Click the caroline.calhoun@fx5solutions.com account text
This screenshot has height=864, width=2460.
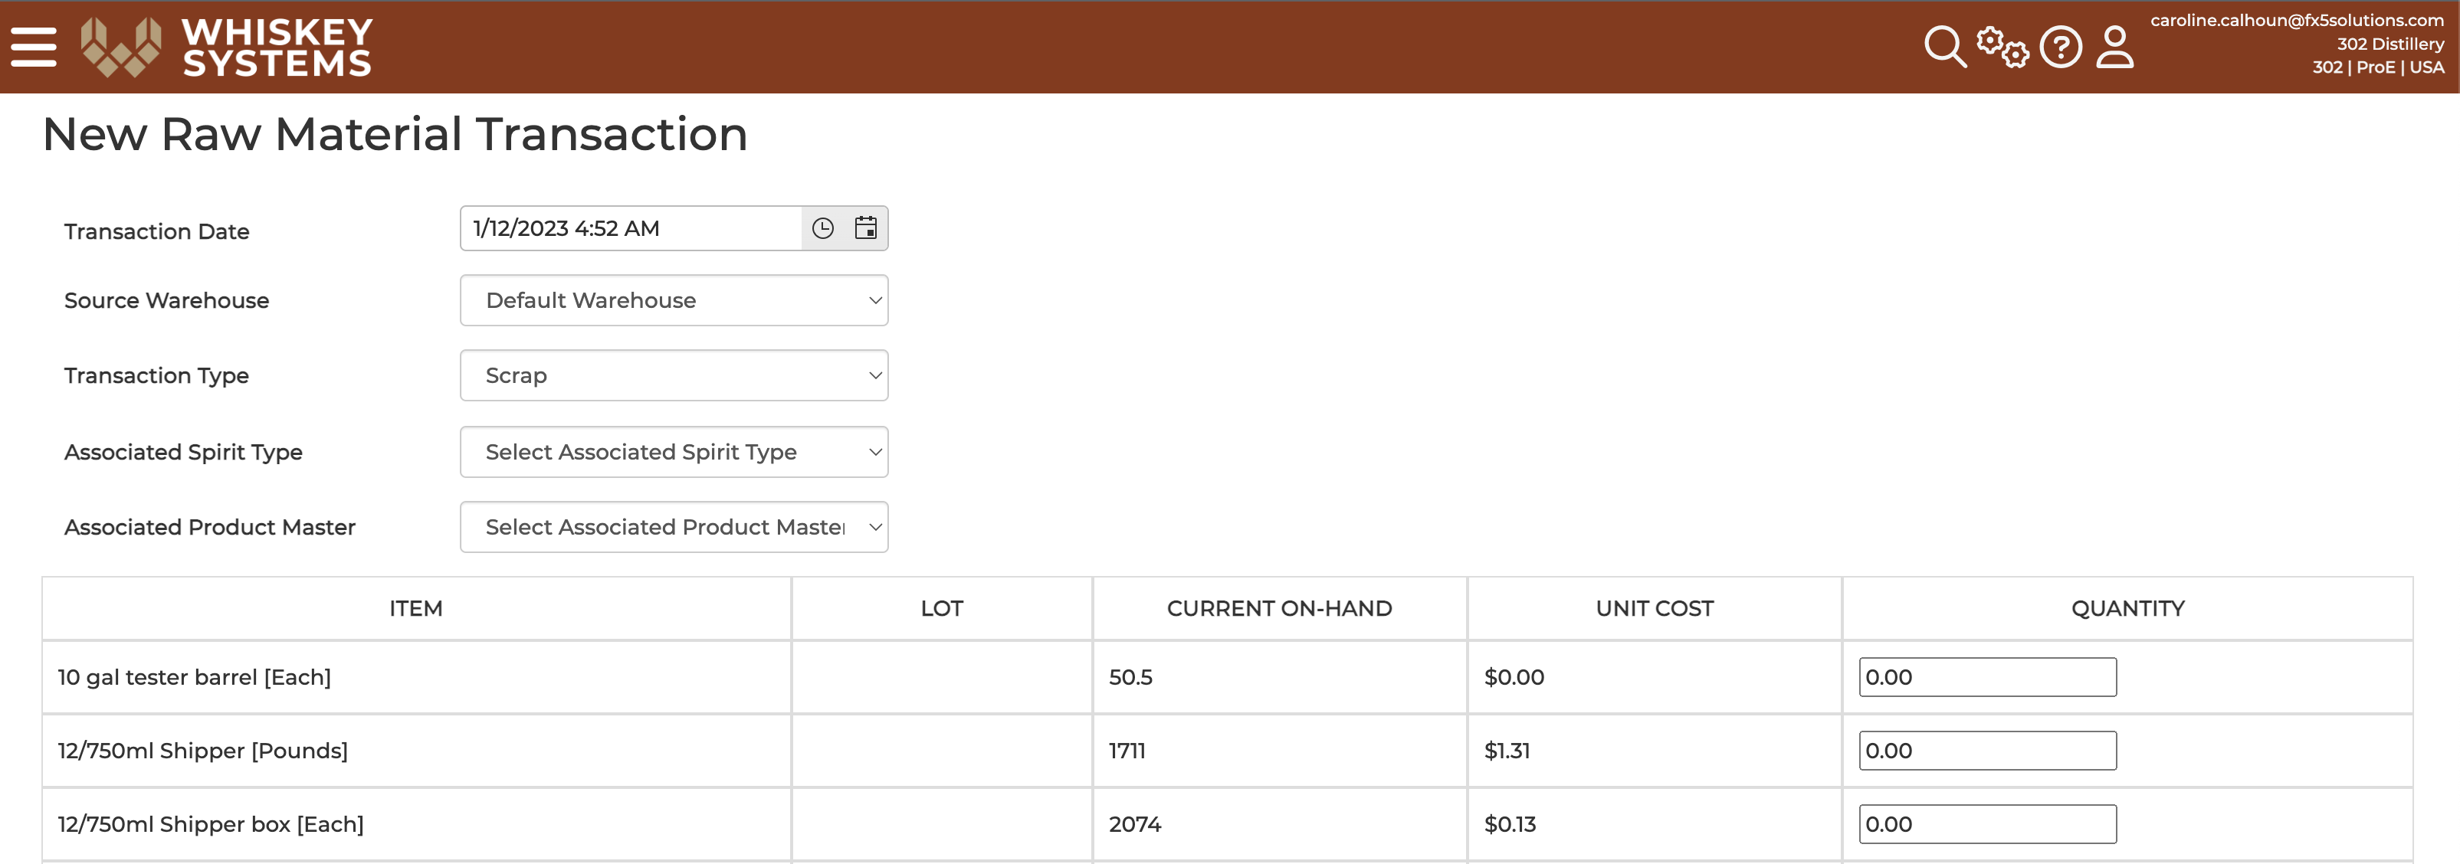(x=2297, y=20)
